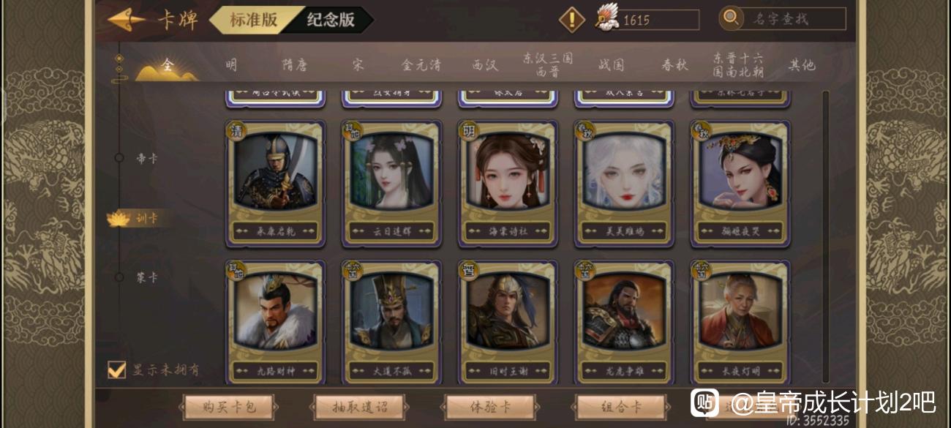Select the 策卡 category in the sidebar
951x428 pixels.
(x=147, y=278)
